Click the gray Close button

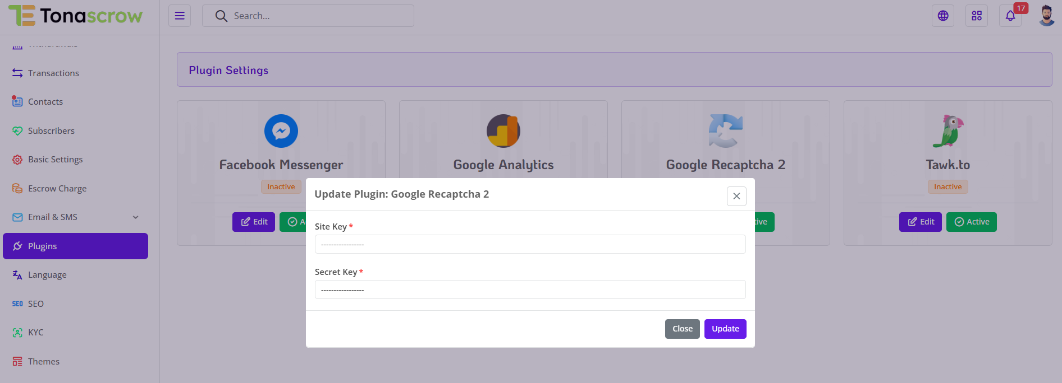(682, 329)
